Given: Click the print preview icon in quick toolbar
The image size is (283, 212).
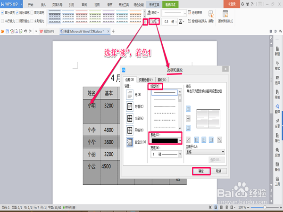Looking at the screenshot, I should click(21, 32).
